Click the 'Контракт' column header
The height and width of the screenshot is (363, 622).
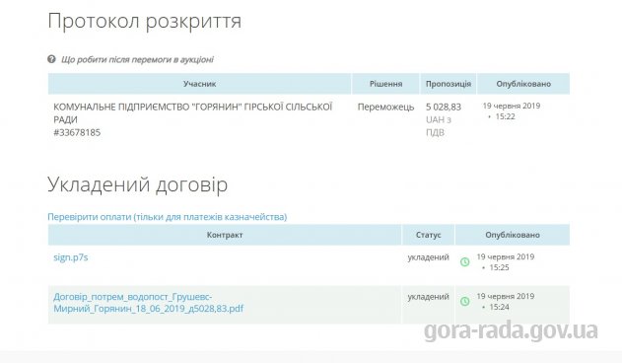point(225,235)
